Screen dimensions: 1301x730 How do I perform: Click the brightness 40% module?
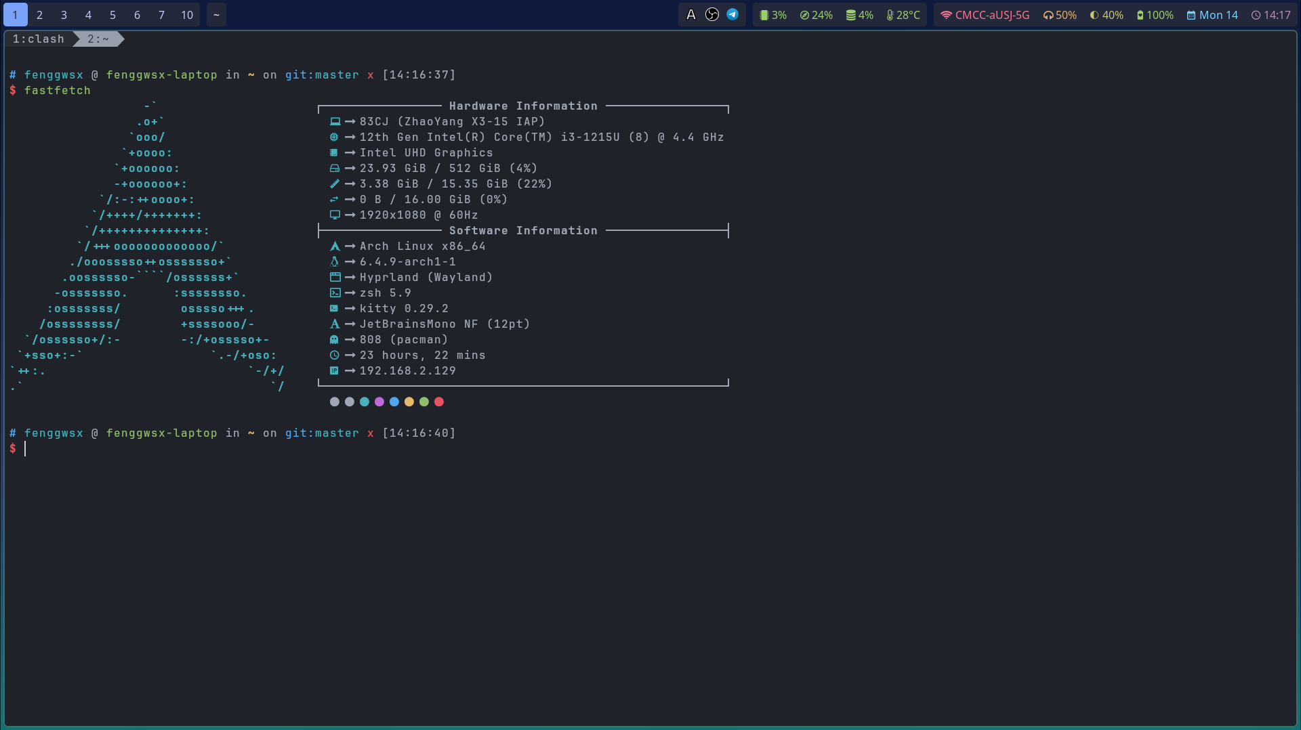[1107, 15]
